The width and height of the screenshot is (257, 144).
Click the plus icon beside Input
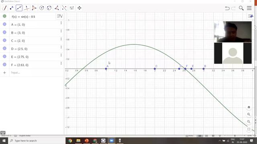pos(4,73)
